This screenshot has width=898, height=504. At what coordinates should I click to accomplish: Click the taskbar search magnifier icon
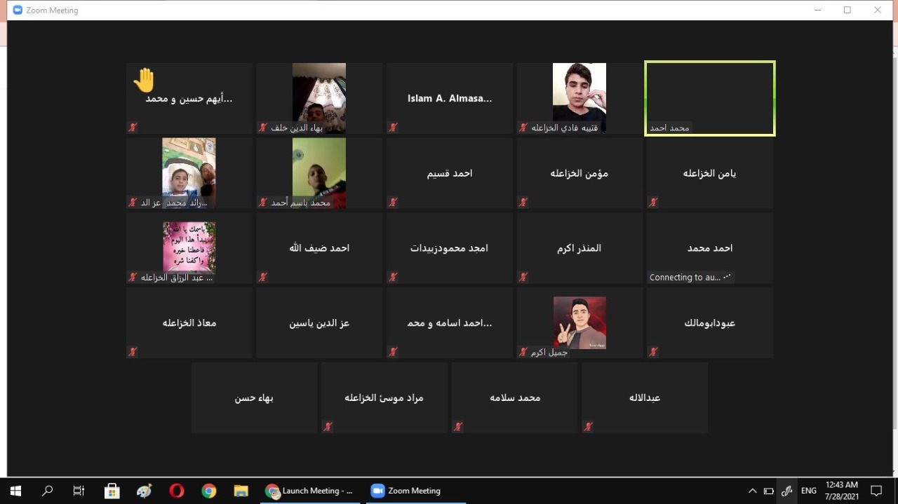coord(47,491)
